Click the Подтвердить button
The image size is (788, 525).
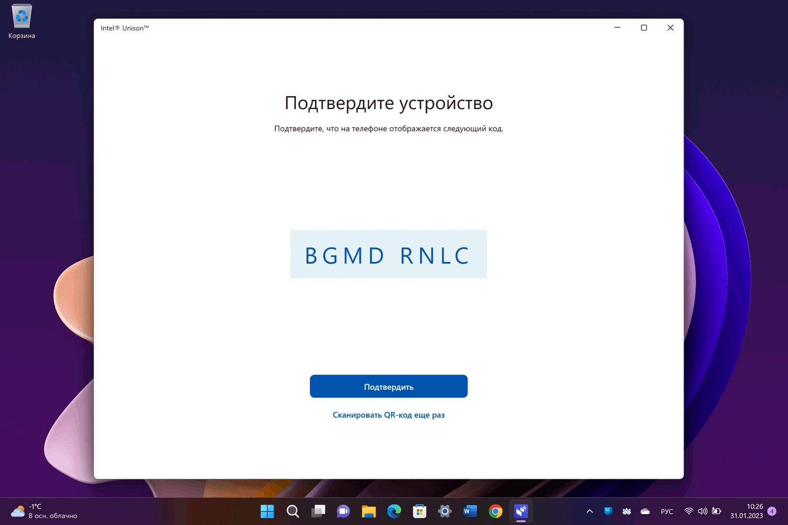pyautogui.click(x=389, y=386)
